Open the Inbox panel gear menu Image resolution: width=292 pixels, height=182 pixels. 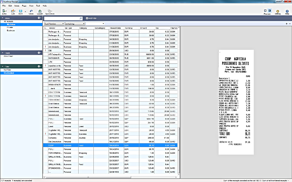39,18
